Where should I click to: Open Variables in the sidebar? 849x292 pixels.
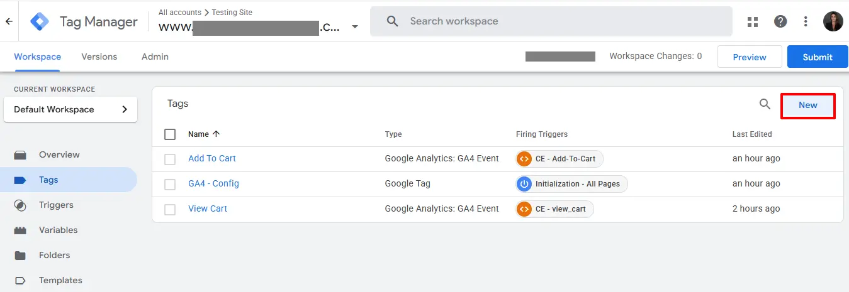59,230
